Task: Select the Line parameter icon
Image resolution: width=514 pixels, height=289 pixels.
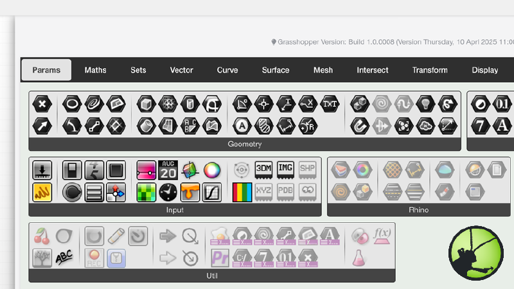Action: [x=94, y=126]
